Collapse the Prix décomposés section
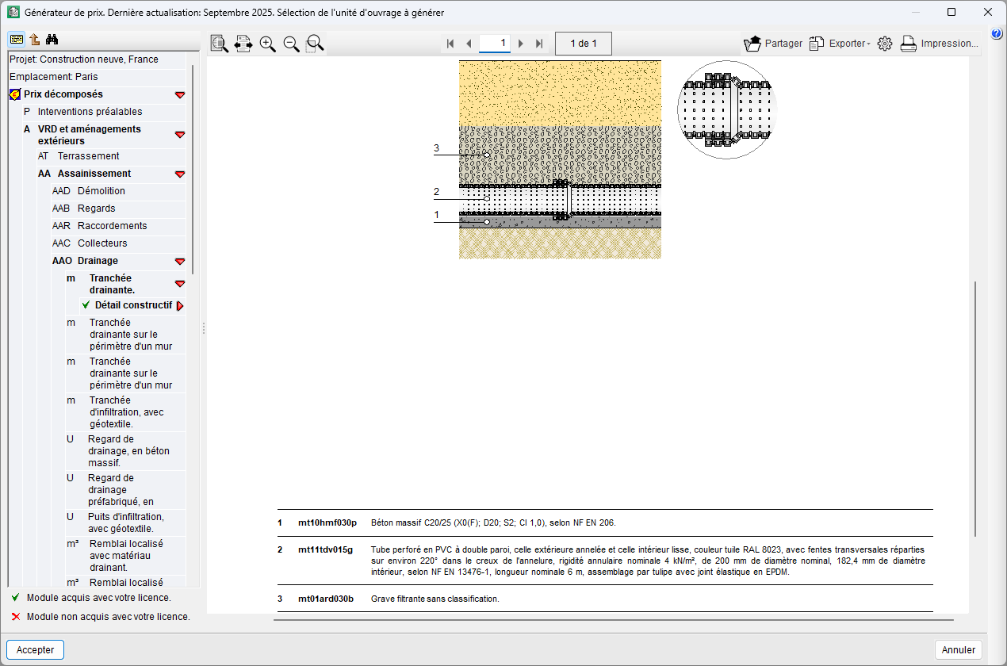The width and height of the screenshot is (1007, 666). 180,94
